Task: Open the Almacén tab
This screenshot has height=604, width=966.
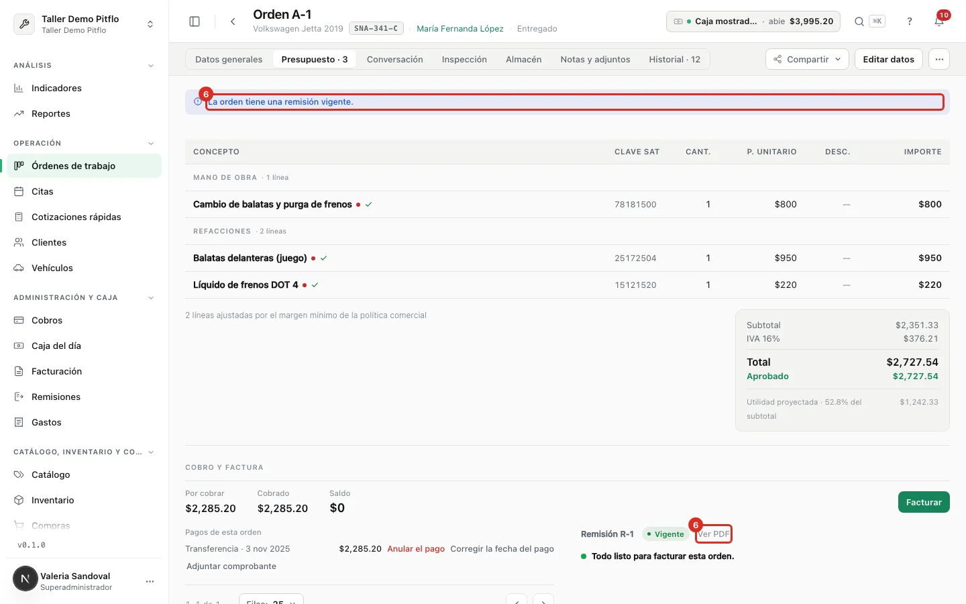Action: (523, 59)
